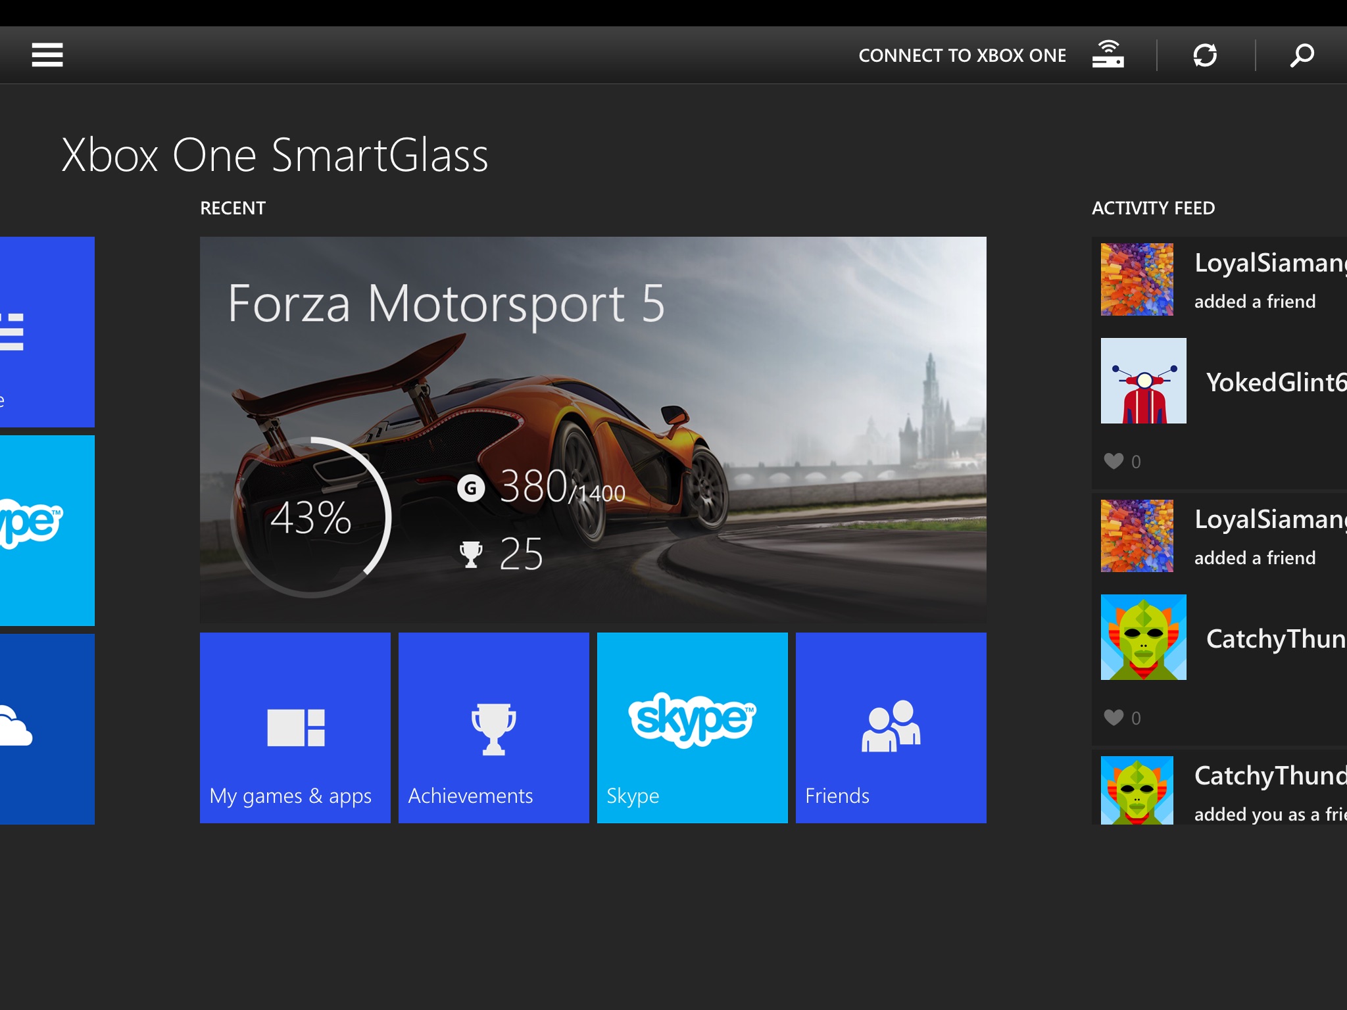Open the left-edge tile with list icon
Image resolution: width=1347 pixels, height=1010 pixels.
click(47, 332)
